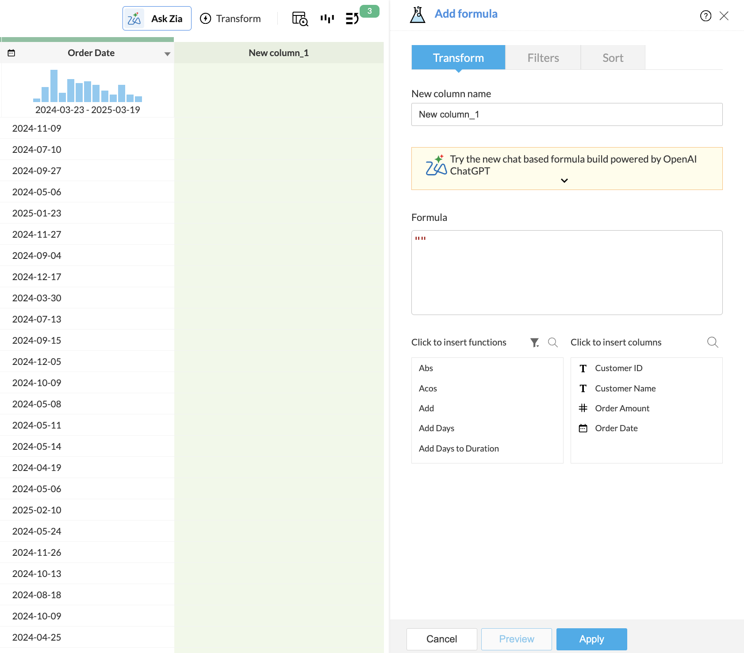This screenshot has height=653, width=744.
Task: Search the functions list
Action: (x=553, y=342)
